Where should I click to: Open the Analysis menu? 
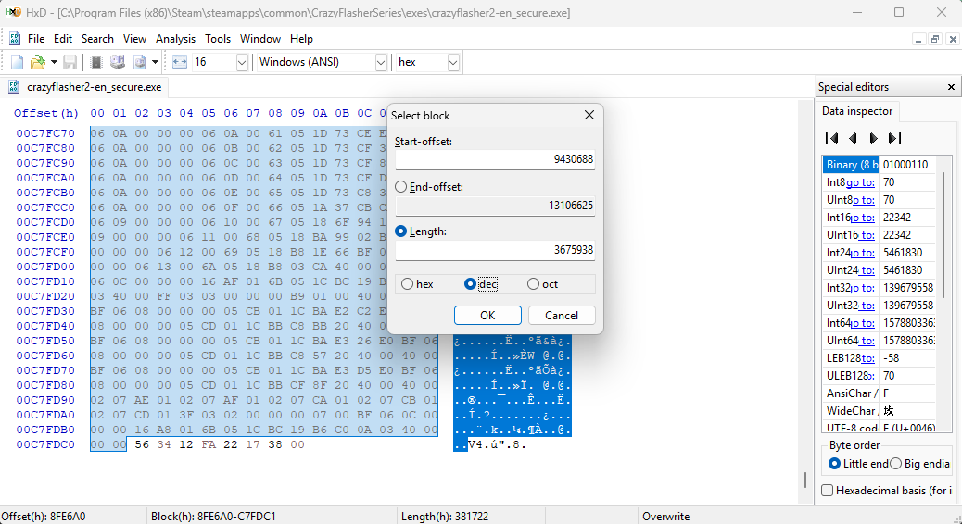coord(175,39)
